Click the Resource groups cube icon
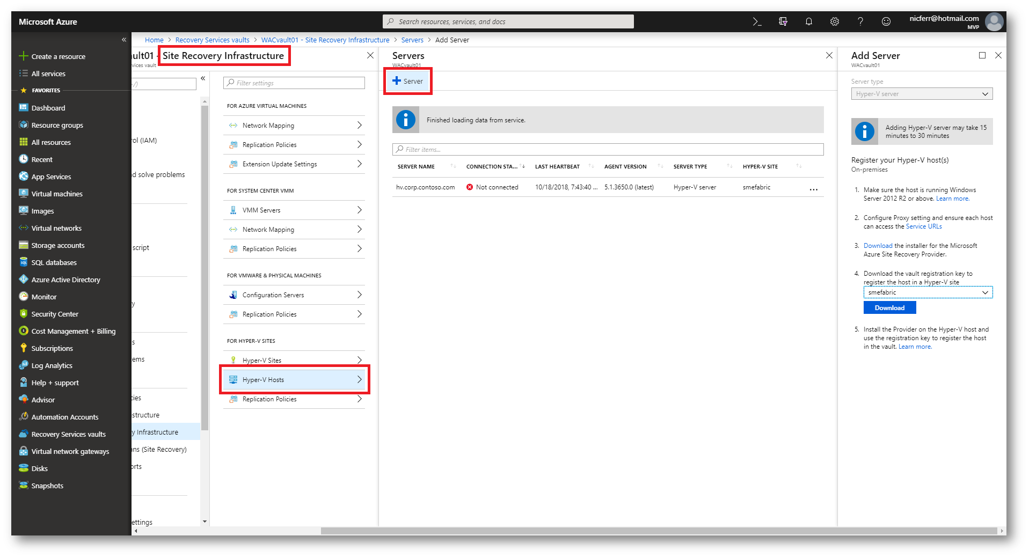The image size is (1029, 558). (x=24, y=125)
